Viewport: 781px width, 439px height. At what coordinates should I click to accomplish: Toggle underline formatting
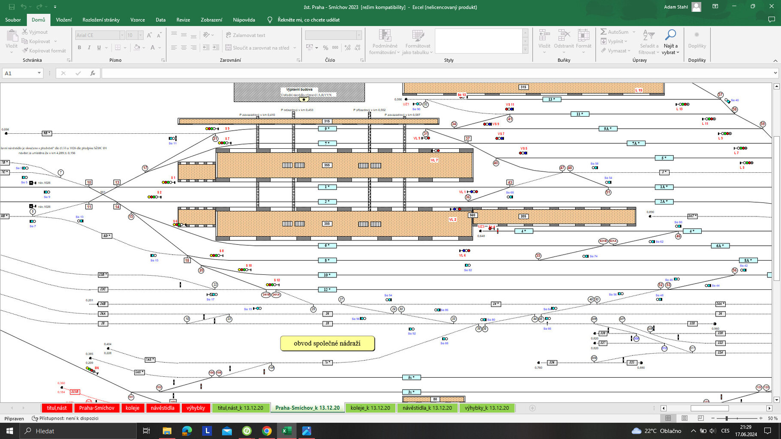click(x=99, y=48)
